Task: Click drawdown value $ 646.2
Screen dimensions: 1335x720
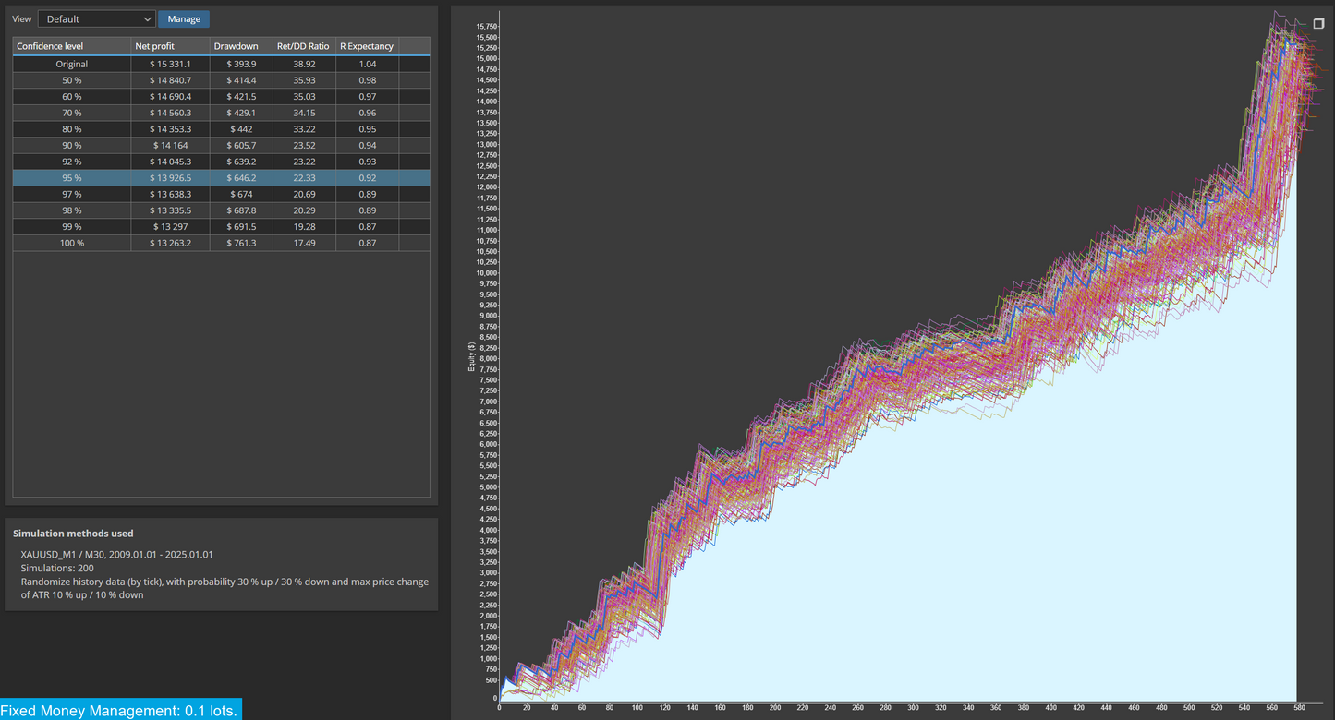Action: point(241,178)
